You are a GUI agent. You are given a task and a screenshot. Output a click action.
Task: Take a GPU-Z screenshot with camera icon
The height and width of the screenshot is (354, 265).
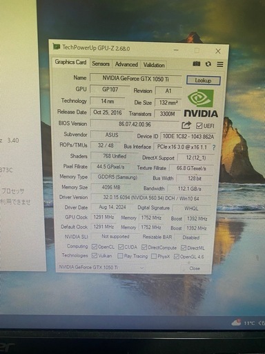pos(196,64)
